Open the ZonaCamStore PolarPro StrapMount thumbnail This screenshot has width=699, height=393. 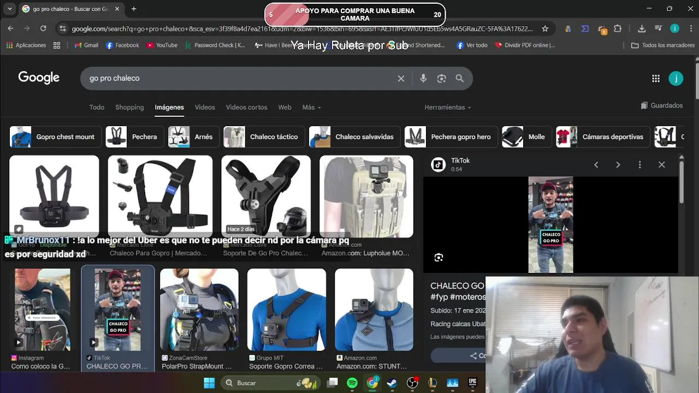click(x=199, y=309)
